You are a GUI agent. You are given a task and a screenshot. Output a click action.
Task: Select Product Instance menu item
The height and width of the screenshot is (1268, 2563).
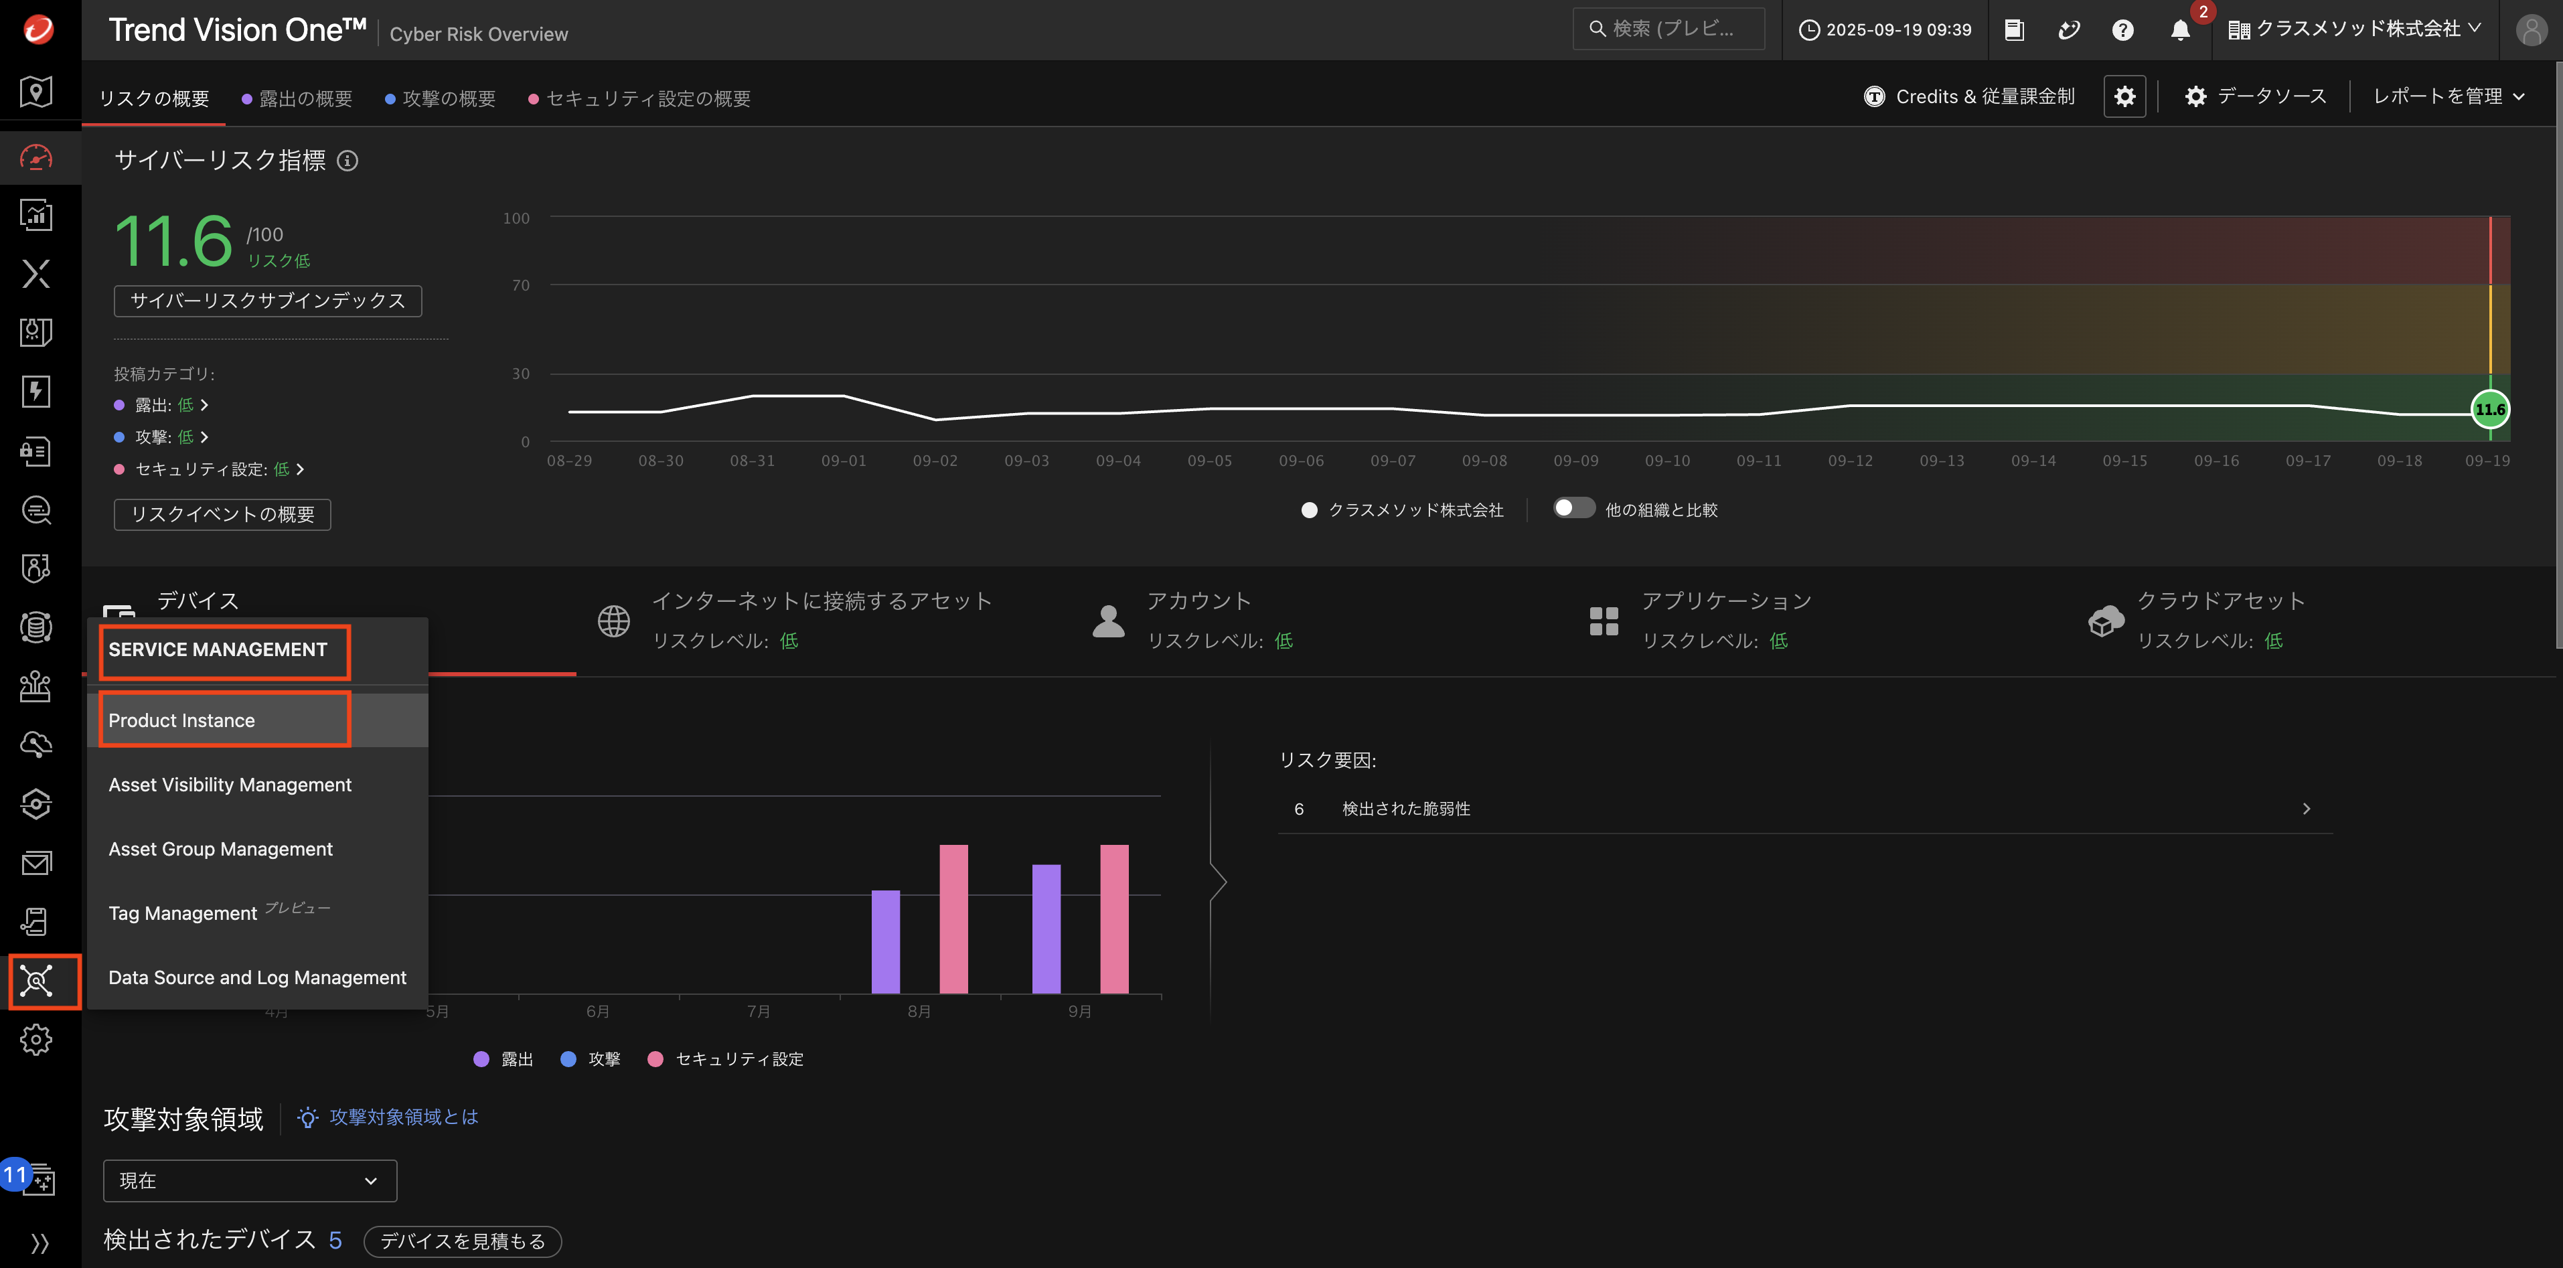pyautogui.click(x=258, y=720)
